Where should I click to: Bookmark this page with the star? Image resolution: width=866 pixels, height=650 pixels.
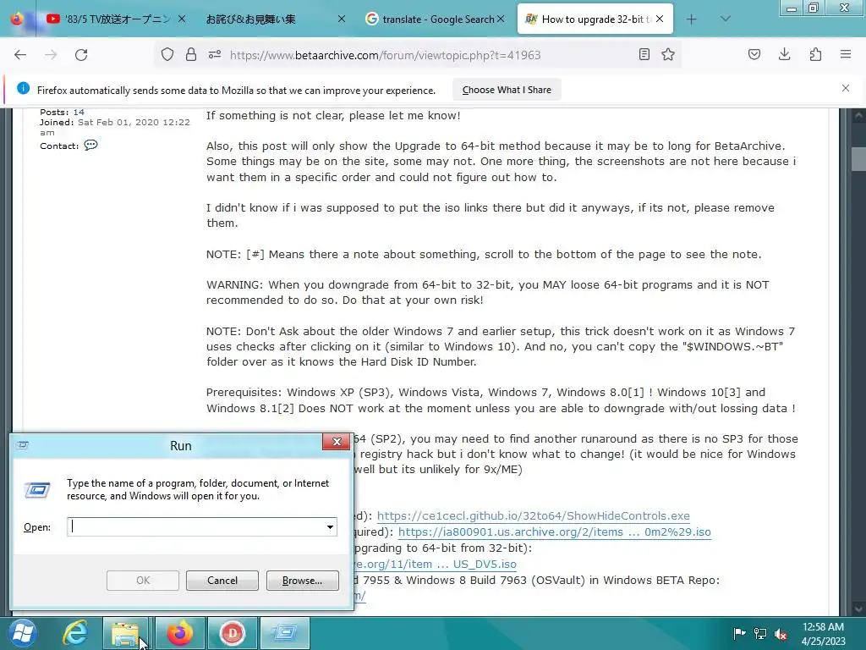[x=668, y=55]
